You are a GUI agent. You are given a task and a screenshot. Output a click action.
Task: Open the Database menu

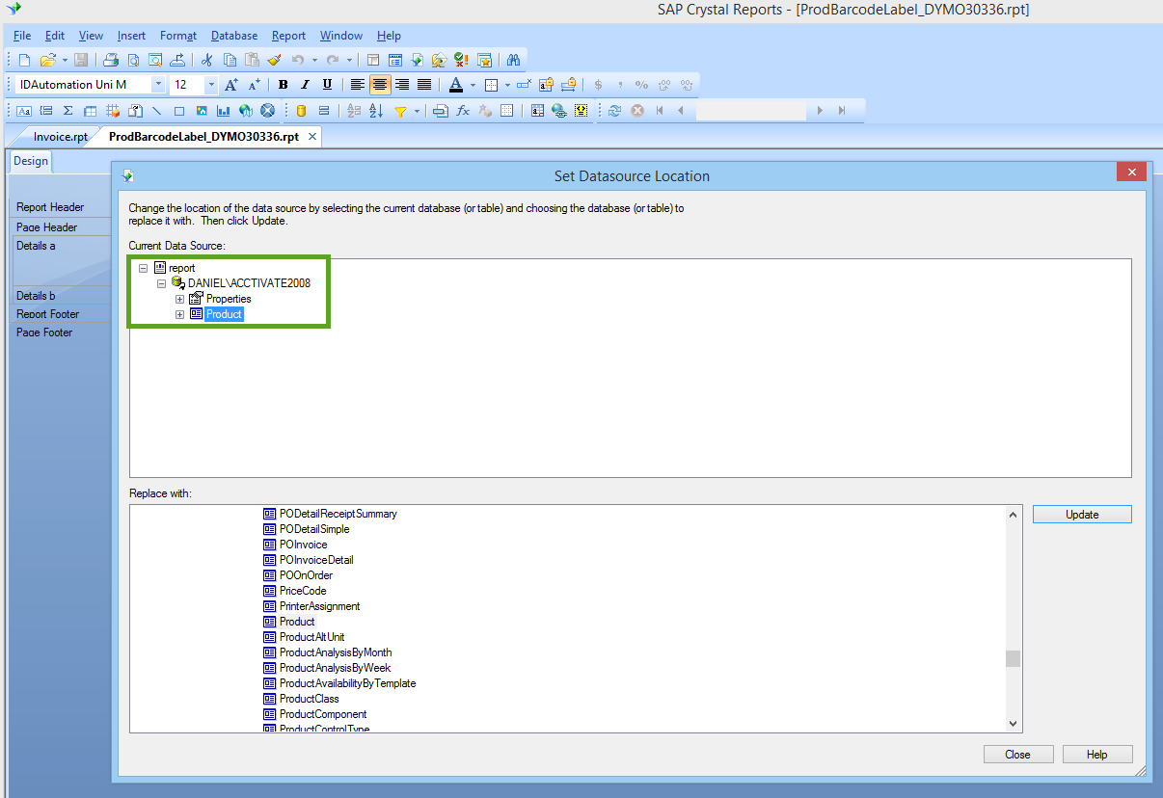234,36
